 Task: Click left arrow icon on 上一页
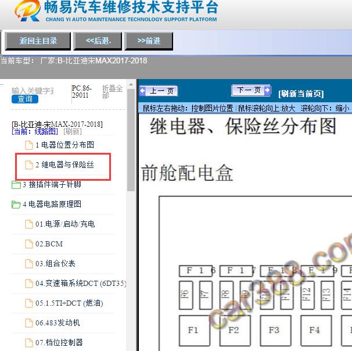tap(142, 91)
